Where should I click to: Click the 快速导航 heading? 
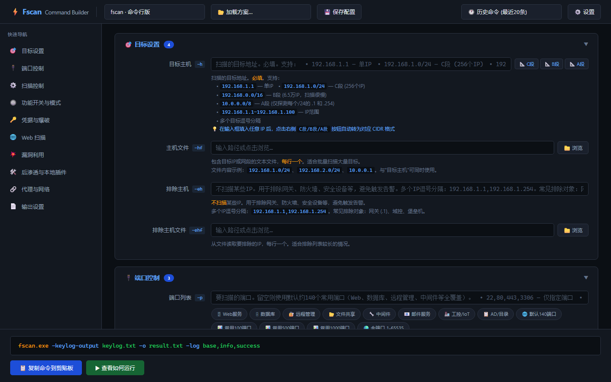point(17,34)
